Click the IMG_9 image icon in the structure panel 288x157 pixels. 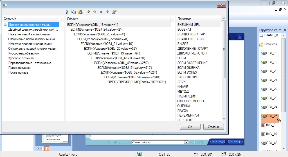pos(263,125)
